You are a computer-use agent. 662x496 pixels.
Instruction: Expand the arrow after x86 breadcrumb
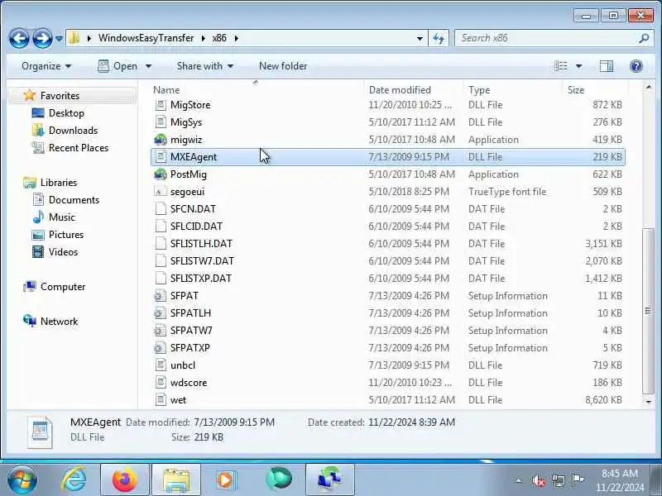point(237,38)
